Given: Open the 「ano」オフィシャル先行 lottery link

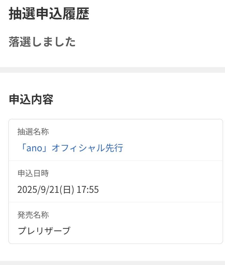Looking at the screenshot, I should tap(70, 148).
